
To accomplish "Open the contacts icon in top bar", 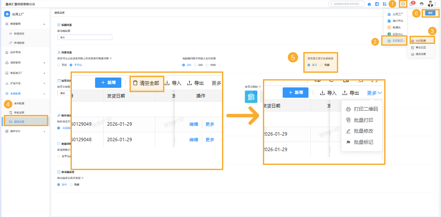I will pyautogui.click(x=377, y=4).
